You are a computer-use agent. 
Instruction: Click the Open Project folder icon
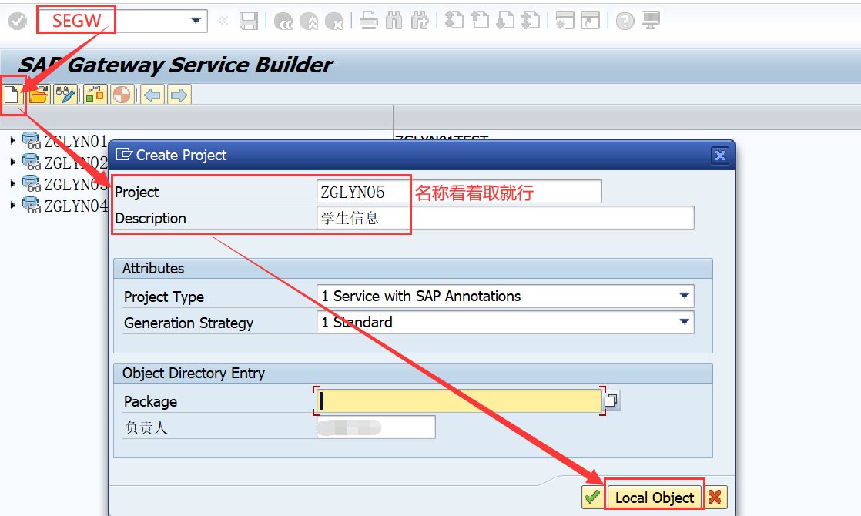coord(39,95)
